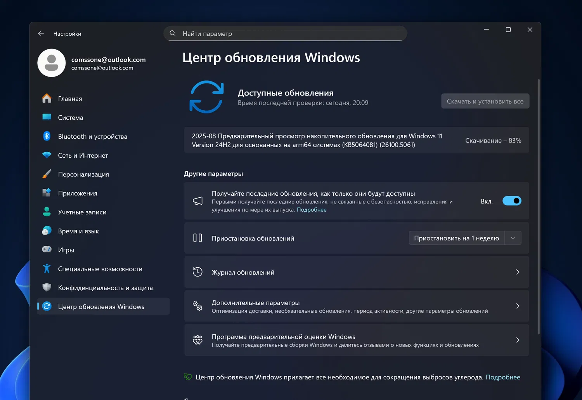
Task: Click the Приложения apps icon
Action: coord(47,193)
